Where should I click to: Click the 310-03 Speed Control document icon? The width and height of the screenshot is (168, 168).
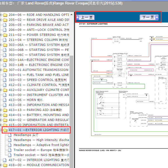tap(5, 80)
